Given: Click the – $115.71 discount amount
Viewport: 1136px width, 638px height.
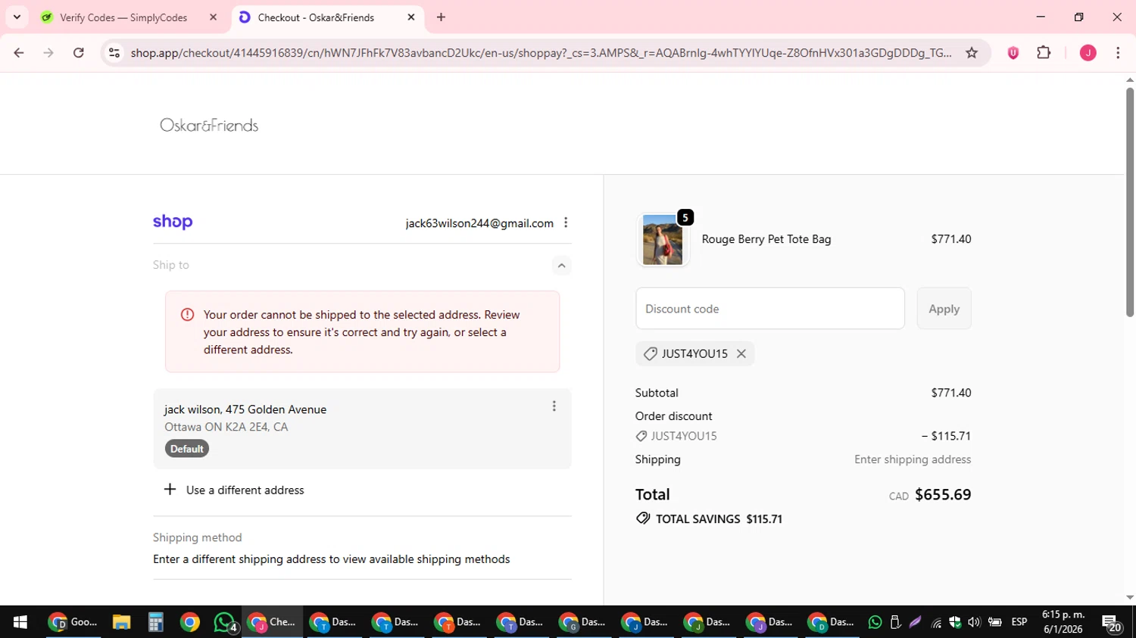Looking at the screenshot, I should pos(946,436).
